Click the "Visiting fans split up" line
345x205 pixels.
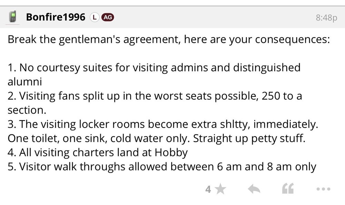155,95
